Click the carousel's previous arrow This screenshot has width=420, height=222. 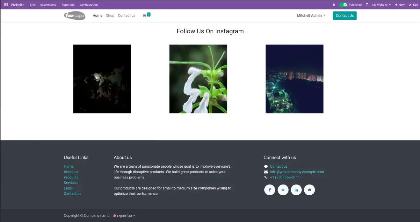point(86,80)
